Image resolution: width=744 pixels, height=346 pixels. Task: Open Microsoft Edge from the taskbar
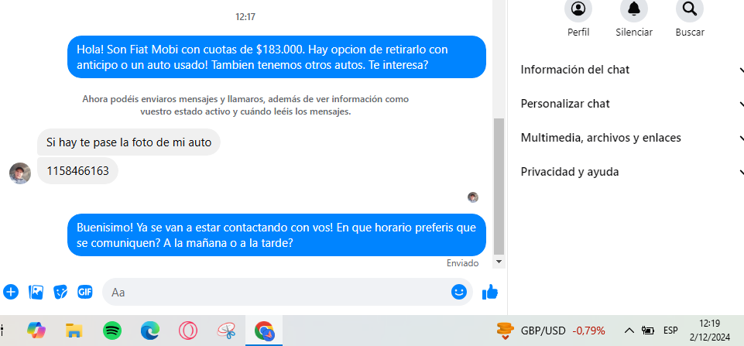point(150,331)
